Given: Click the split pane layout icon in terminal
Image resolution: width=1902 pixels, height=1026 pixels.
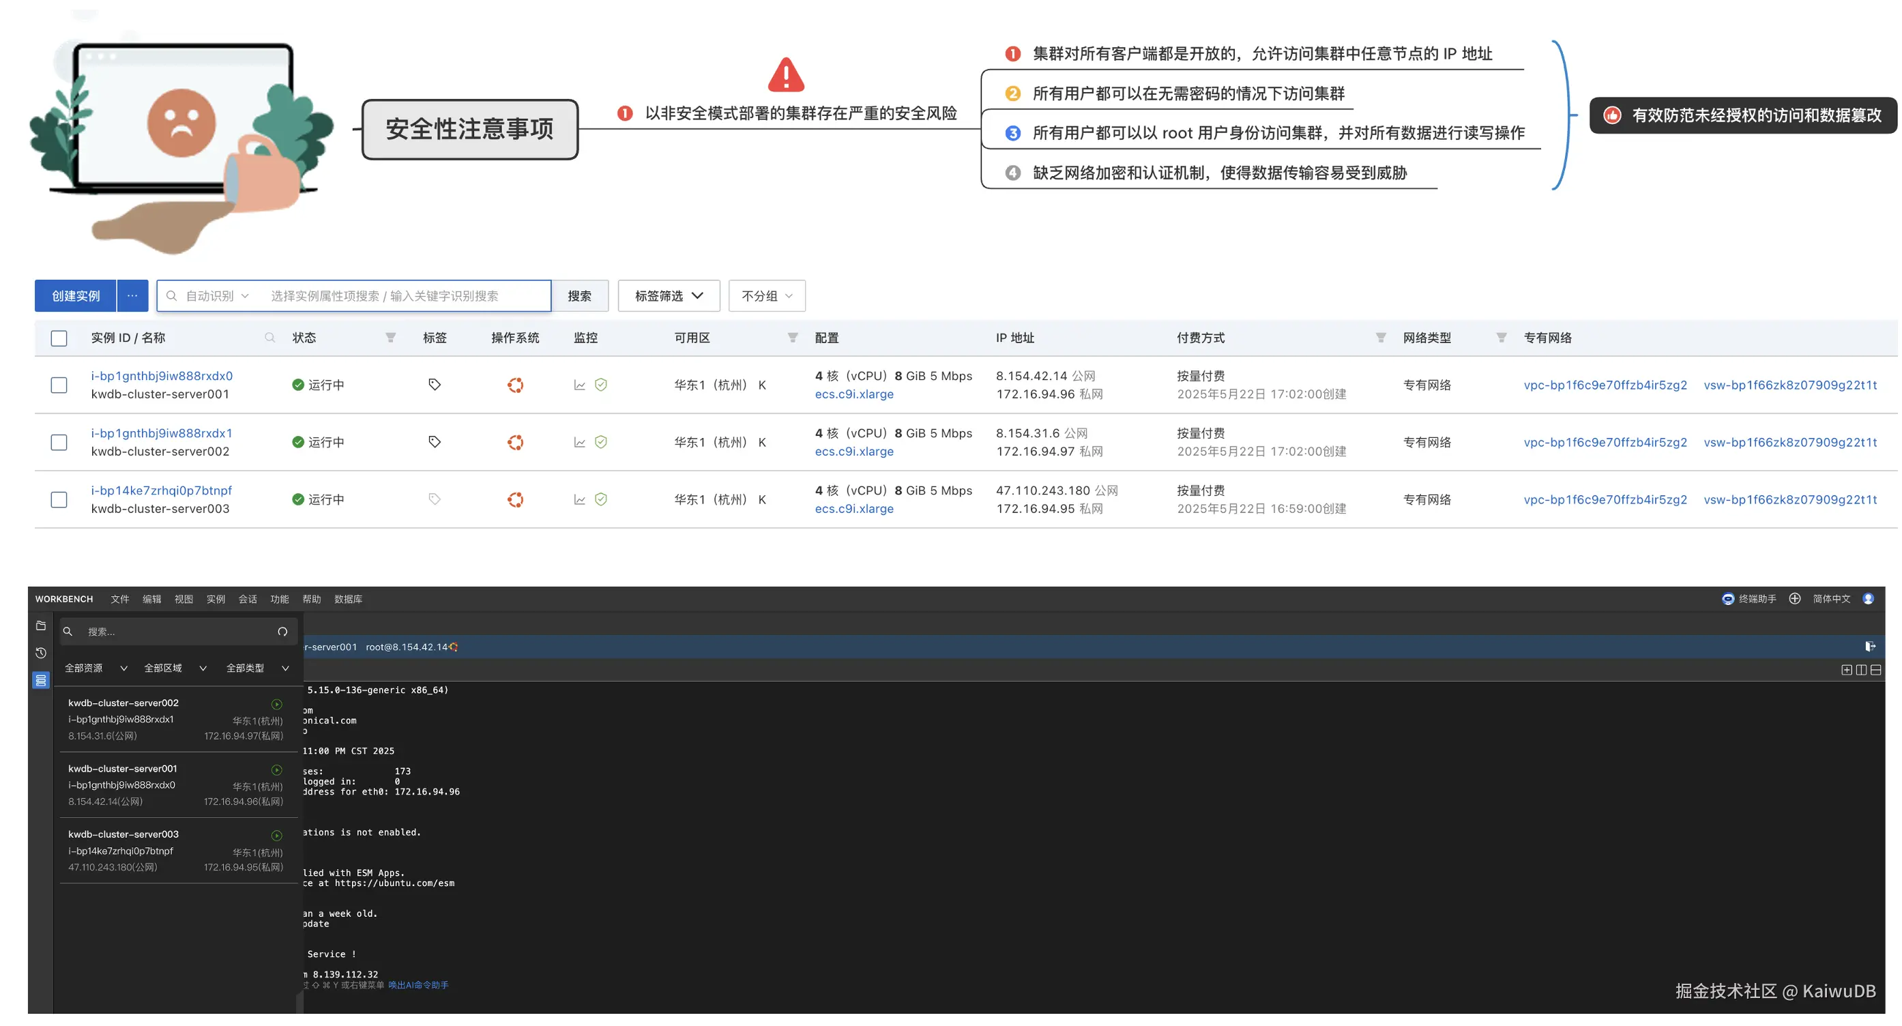Looking at the screenshot, I should click(x=1860, y=670).
